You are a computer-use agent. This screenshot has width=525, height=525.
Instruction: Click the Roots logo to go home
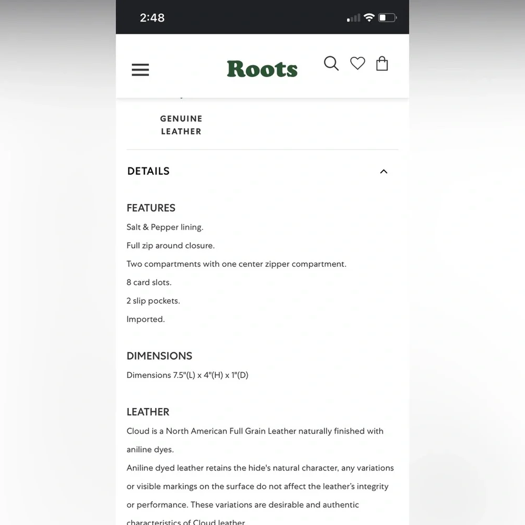pos(262,69)
